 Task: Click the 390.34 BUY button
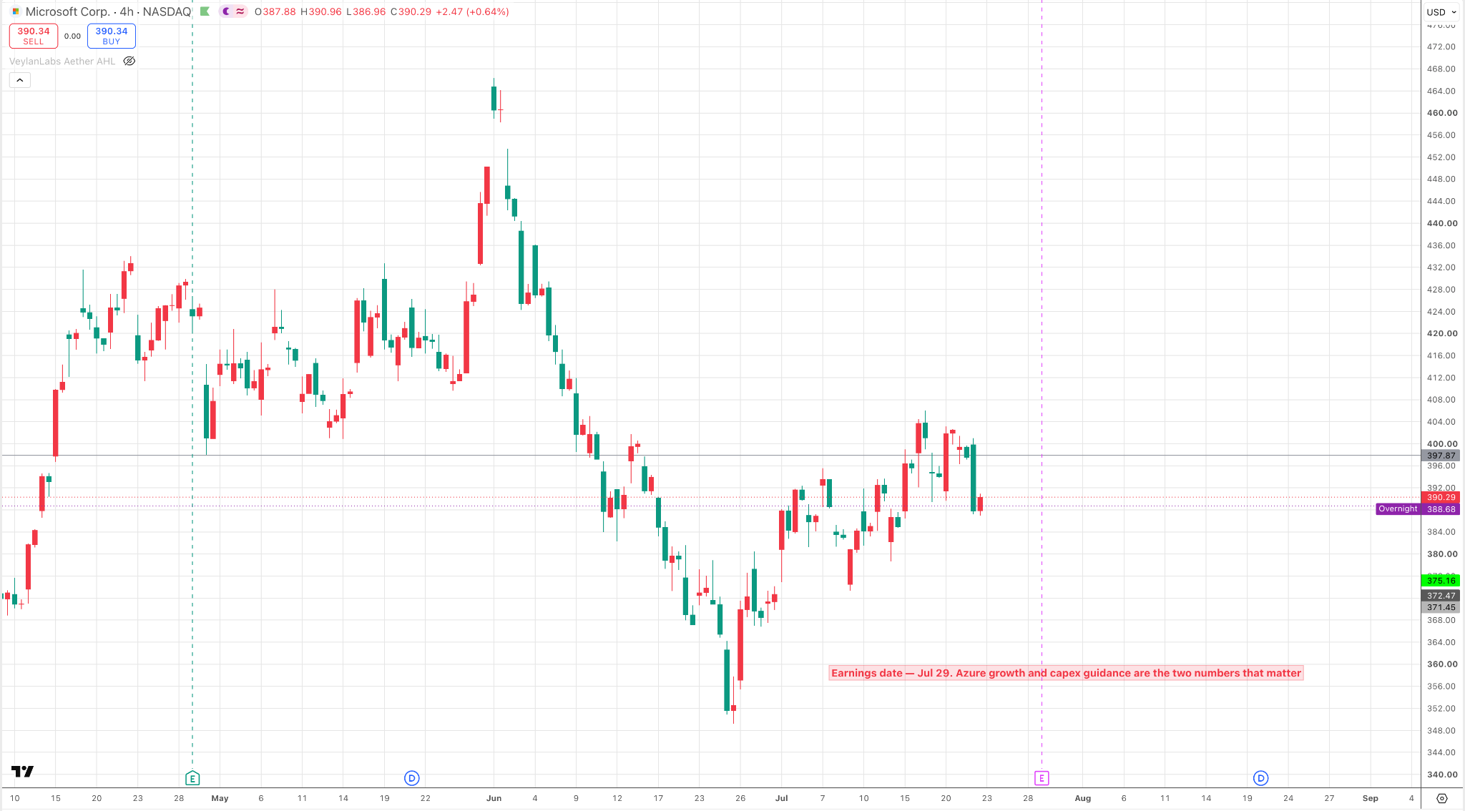112,36
